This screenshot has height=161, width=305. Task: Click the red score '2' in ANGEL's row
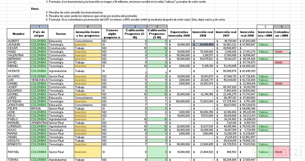tap(135, 137)
